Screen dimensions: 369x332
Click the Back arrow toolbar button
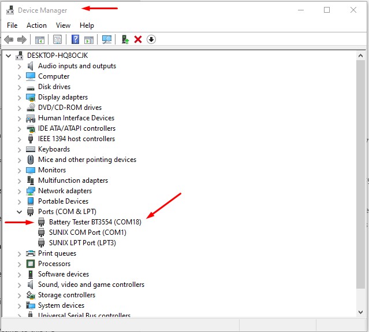tap(9, 39)
